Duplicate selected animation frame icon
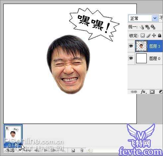The width and height of the screenshot is (163, 156). (x=73, y=150)
